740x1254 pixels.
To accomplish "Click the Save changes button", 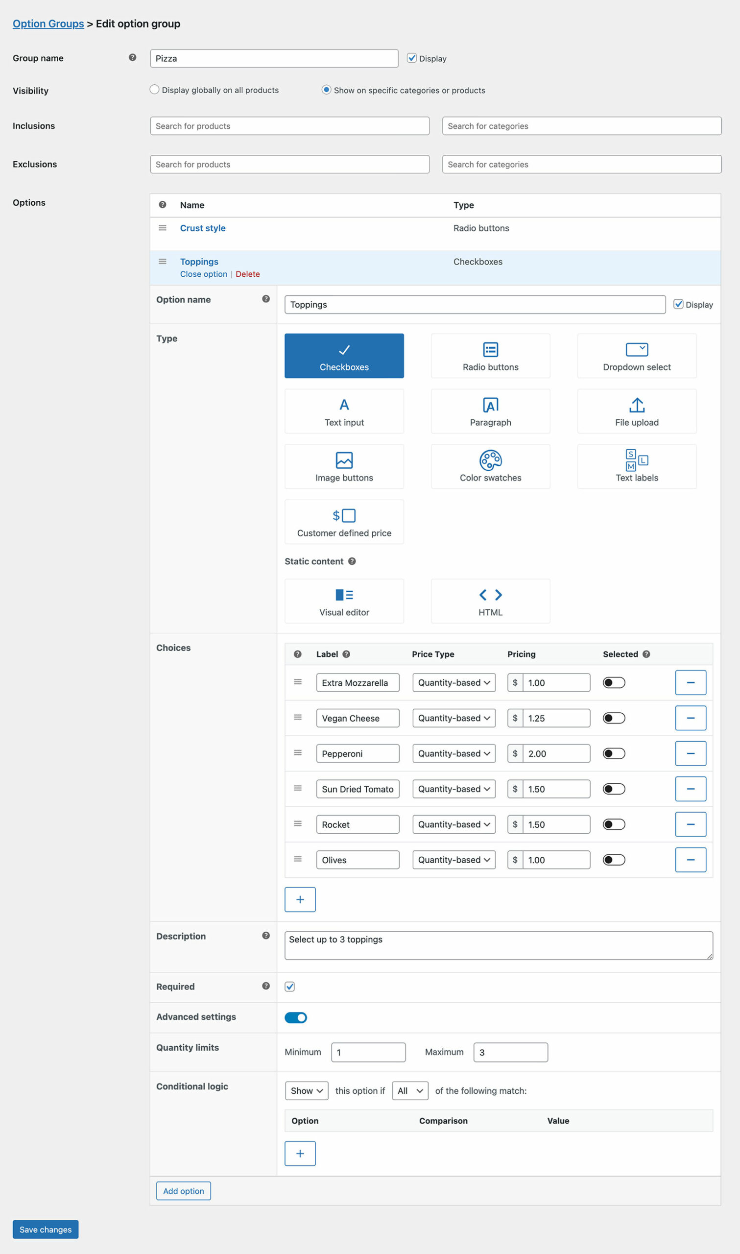I will 46,1230.
